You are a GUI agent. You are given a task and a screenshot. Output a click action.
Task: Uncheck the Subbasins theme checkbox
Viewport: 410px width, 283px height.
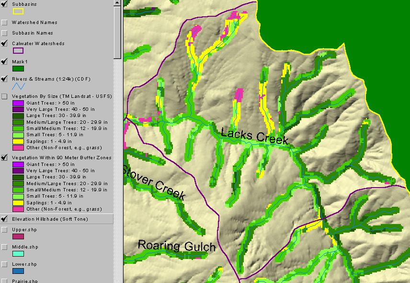(4, 4)
